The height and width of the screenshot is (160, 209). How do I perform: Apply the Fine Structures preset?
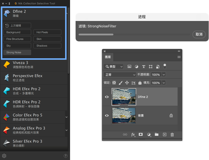[x=17, y=39]
